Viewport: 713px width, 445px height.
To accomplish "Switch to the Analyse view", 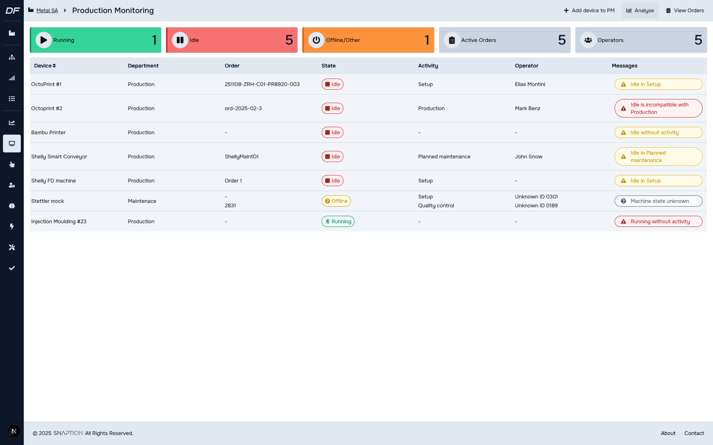I will [640, 10].
